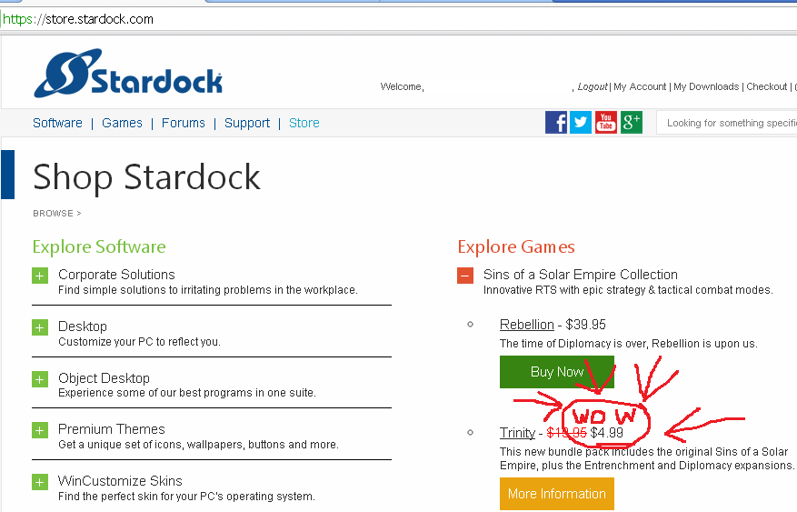Open the Rebellion product link
Image resolution: width=797 pixels, height=512 pixels.
click(526, 325)
